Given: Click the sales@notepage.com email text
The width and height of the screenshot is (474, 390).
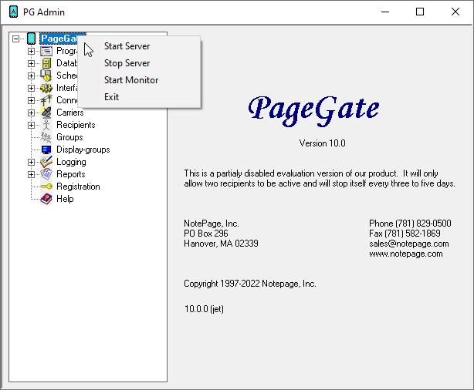Looking at the screenshot, I should click(408, 244).
